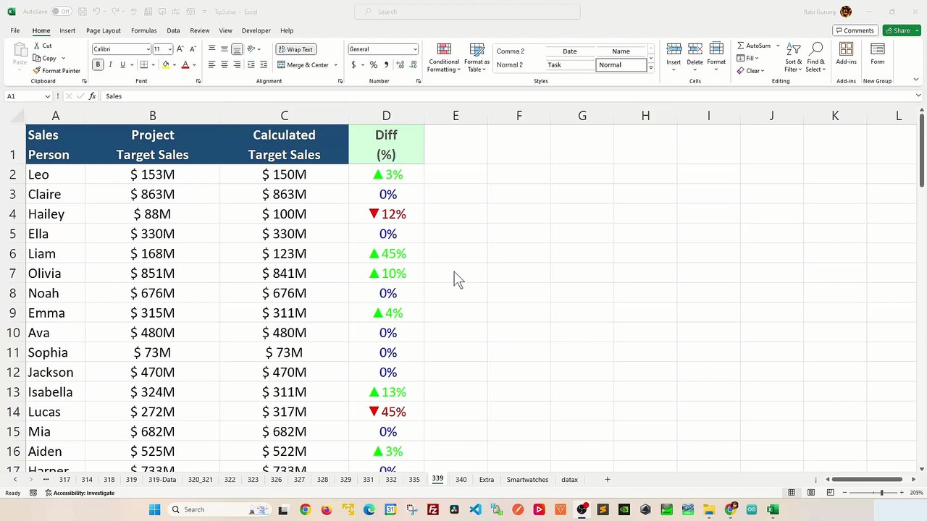This screenshot has height=521, width=927.
Task: Click the Orientation text angle icon
Action: tap(251, 49)
